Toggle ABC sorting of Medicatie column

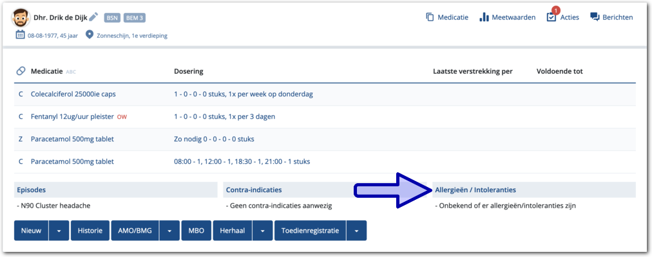71,72
